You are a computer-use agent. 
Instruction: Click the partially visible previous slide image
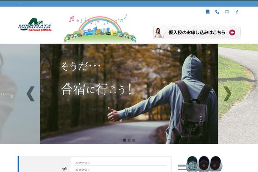(x=20, y=94)
